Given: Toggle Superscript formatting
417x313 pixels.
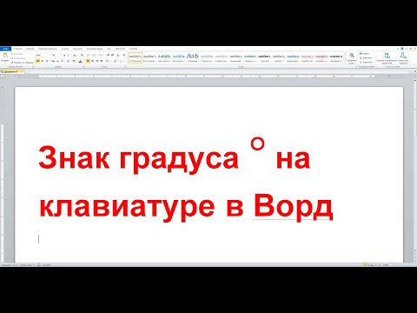Looking at the screenshot, I should (x=62, y=61).
